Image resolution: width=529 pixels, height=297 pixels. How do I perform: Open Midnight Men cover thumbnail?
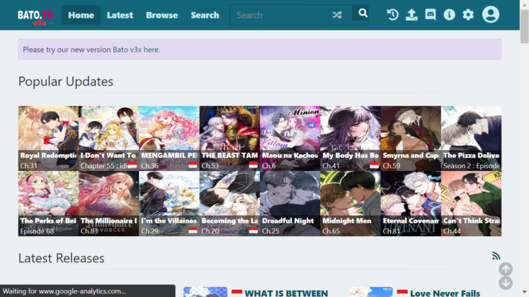coord(351,204)
